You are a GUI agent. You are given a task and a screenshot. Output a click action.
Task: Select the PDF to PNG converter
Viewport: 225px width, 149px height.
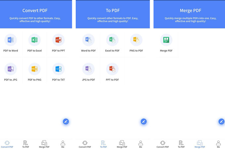point(34,69)
